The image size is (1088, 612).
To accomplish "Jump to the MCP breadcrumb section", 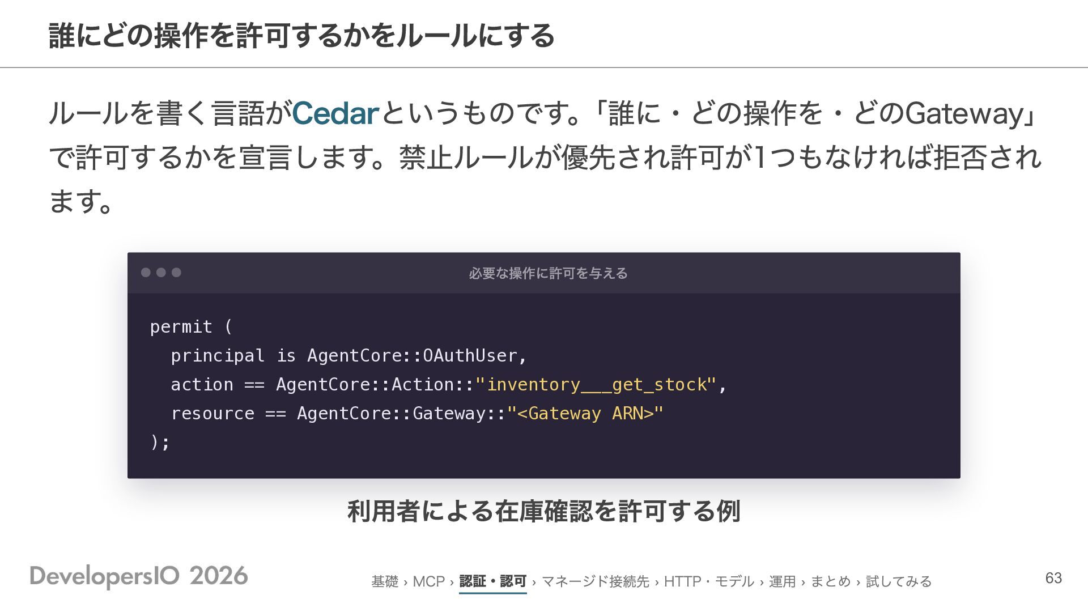I will pyautogui.click(x=428, y=581).
